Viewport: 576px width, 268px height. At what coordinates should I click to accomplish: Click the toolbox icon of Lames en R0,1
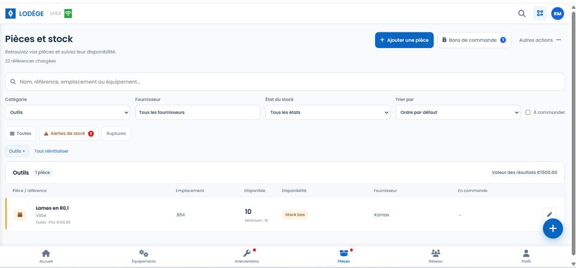click(x=20, y=215)
